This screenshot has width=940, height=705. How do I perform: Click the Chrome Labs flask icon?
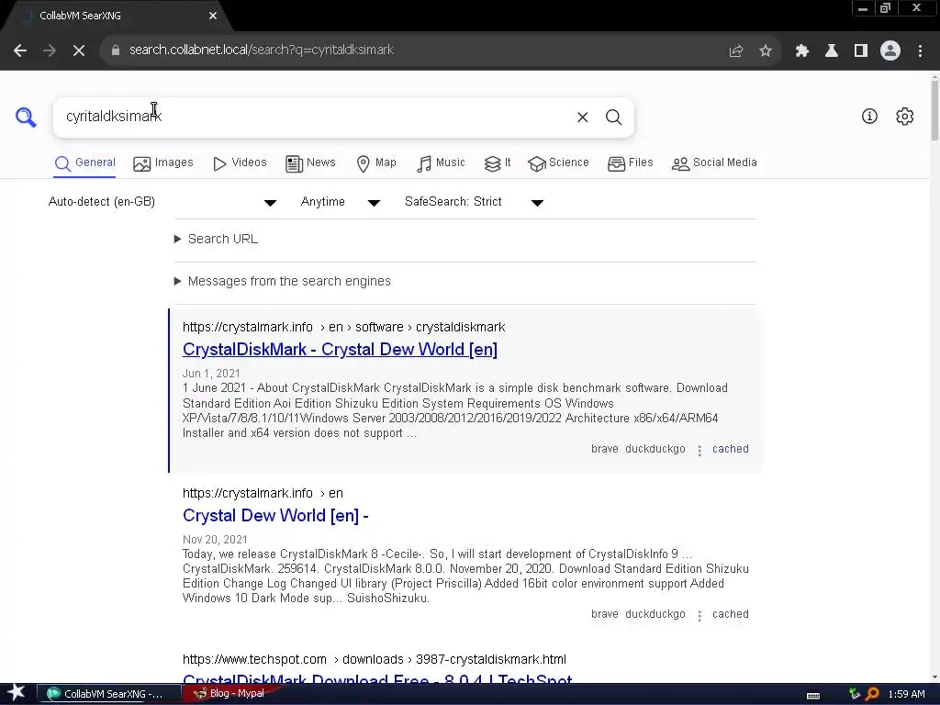[x=832, y=50]
